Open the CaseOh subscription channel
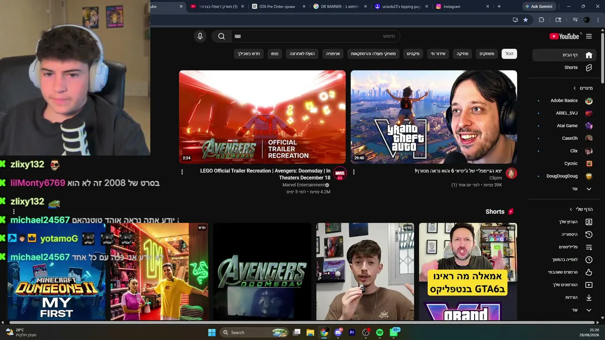The image size is (605, 340). (x=563, y=138)
